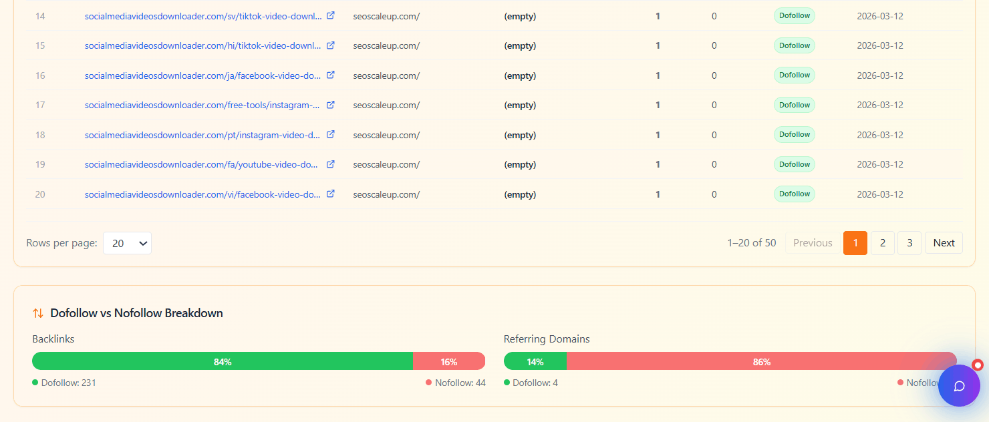The width and height of the screenshot is (989, 422).
Task: Go to page 3 of results
Action: 909,243
